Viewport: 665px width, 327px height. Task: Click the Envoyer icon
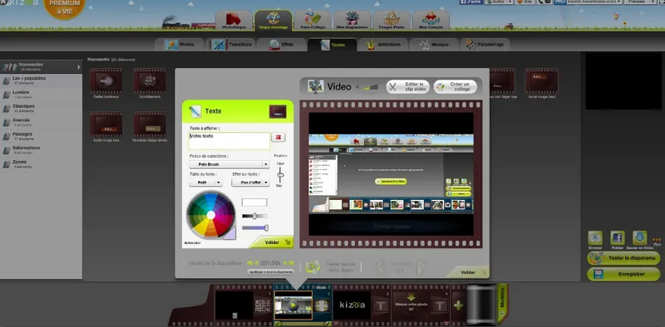(595, 238)
